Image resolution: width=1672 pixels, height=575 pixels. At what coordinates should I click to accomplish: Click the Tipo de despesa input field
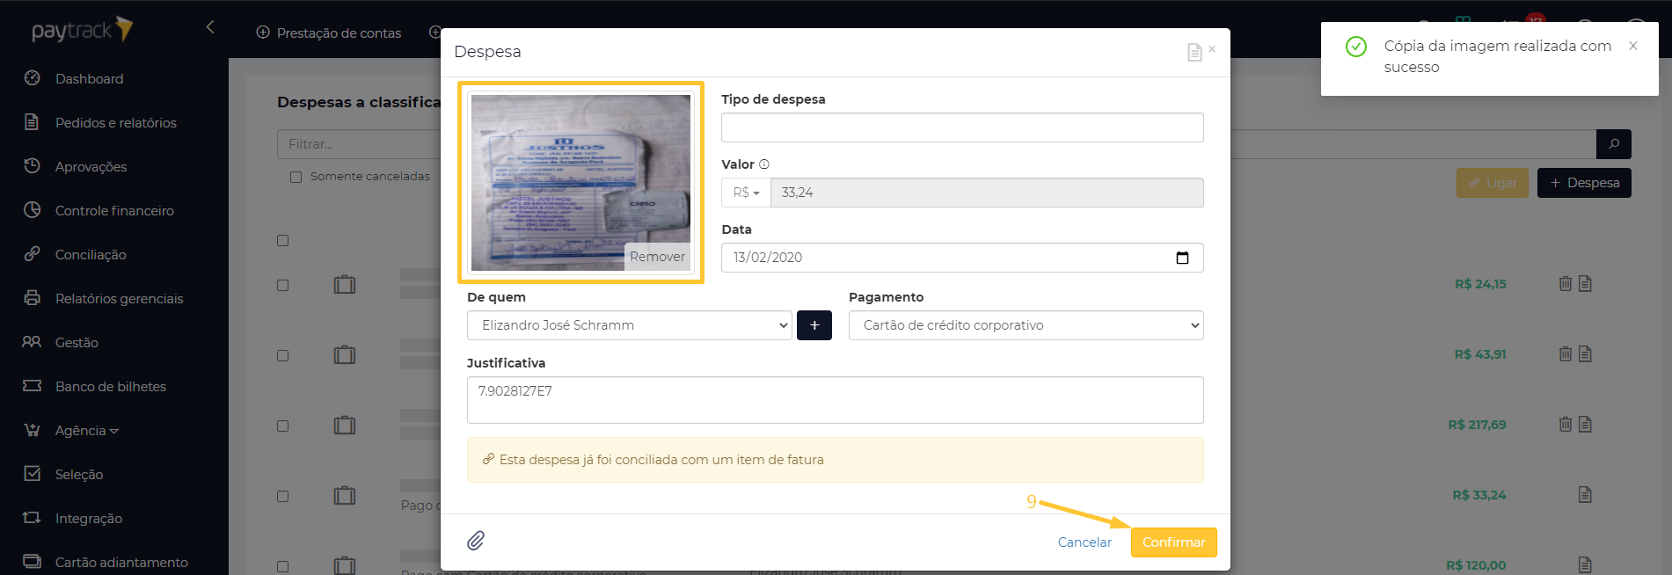click(961, 127)
